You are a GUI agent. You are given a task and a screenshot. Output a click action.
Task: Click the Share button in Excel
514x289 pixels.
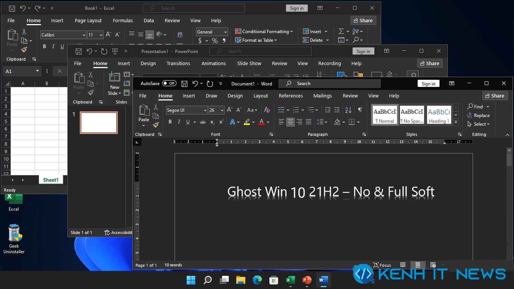[363, 20]
